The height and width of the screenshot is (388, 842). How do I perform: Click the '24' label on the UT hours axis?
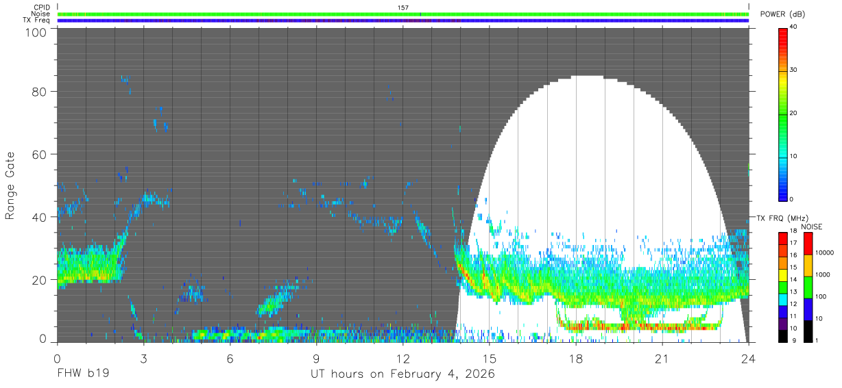pos(748,359)
